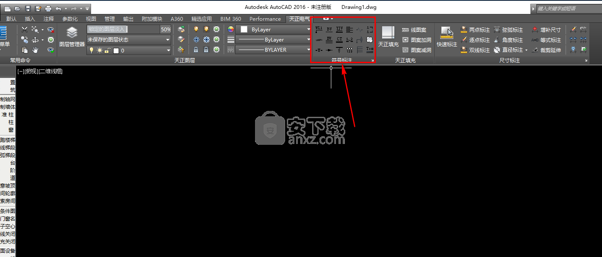Click the YJV cable annotation icon
Viewport: 602px width, 257px height.
tap(339, 30)
